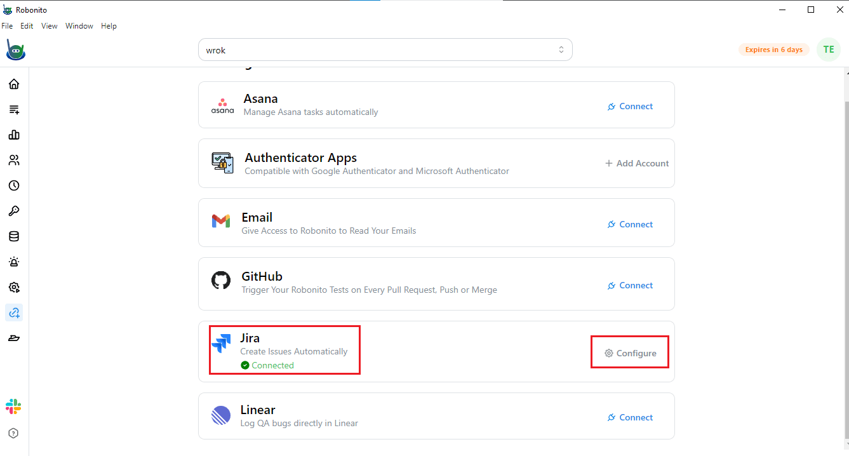This screenshot has width=849, height=456.
Task: Open the Window menu
Action: [79, 26]
